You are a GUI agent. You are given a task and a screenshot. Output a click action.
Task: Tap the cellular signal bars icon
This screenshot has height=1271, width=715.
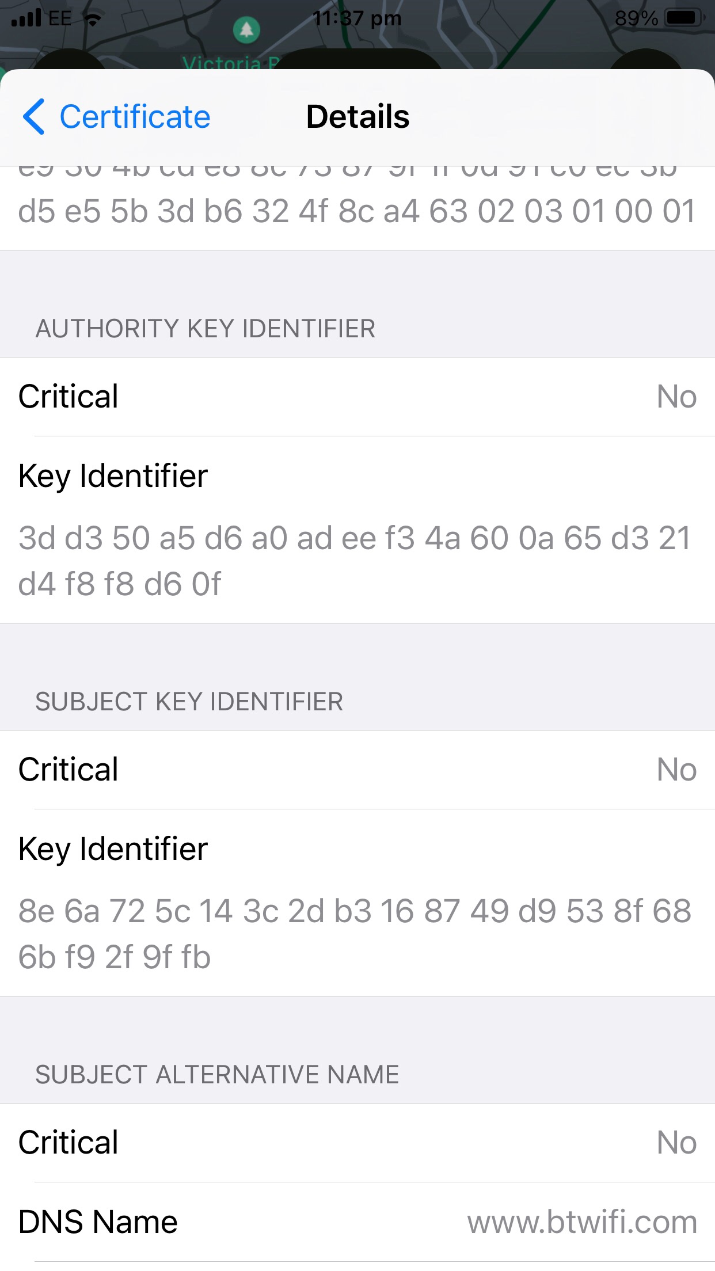click(x=26, y=18)
